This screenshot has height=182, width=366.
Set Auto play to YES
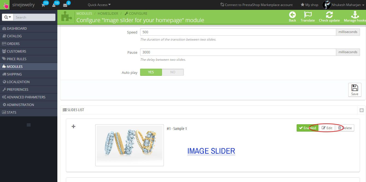pos(151,72)
